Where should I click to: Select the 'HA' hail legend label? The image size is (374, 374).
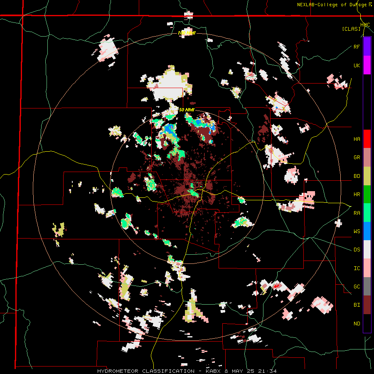(x=357, y=139)
